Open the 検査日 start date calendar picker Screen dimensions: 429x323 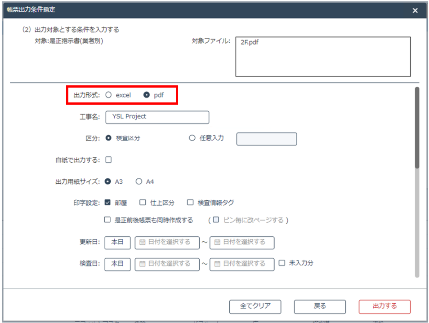(x=167, y=264)
